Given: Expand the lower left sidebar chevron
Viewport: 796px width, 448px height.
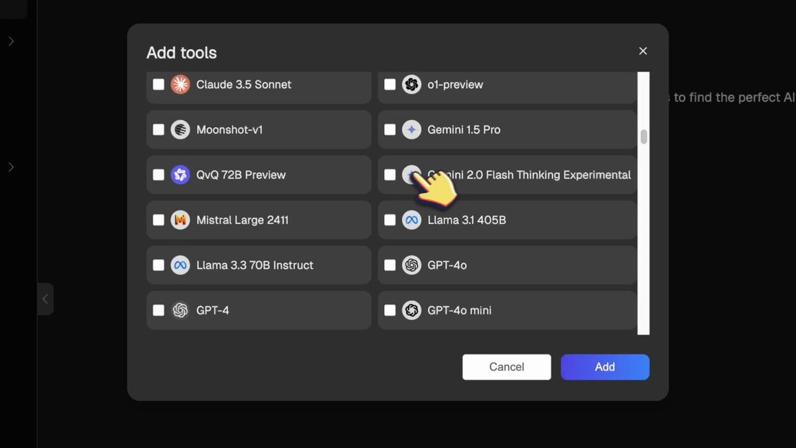Looking at the screenshot, I should click(x=11, y=167).
